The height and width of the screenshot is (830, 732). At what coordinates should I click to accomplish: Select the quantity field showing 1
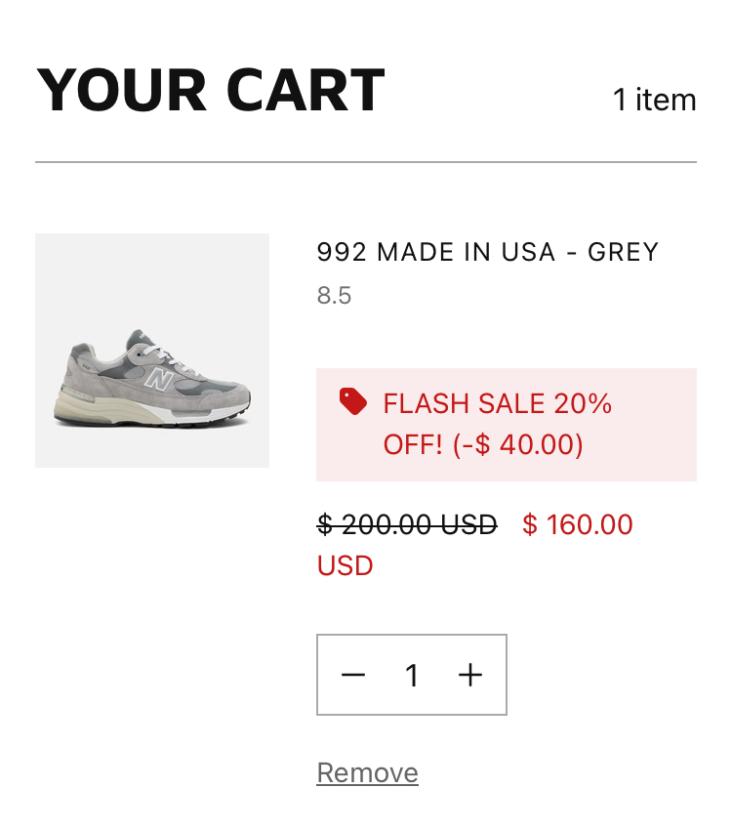412,675
